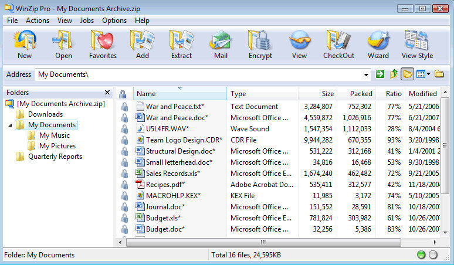This screenshot has width=454, height=265.
Task: Sort by the Type column header
Action: click(x=262, y=94)
